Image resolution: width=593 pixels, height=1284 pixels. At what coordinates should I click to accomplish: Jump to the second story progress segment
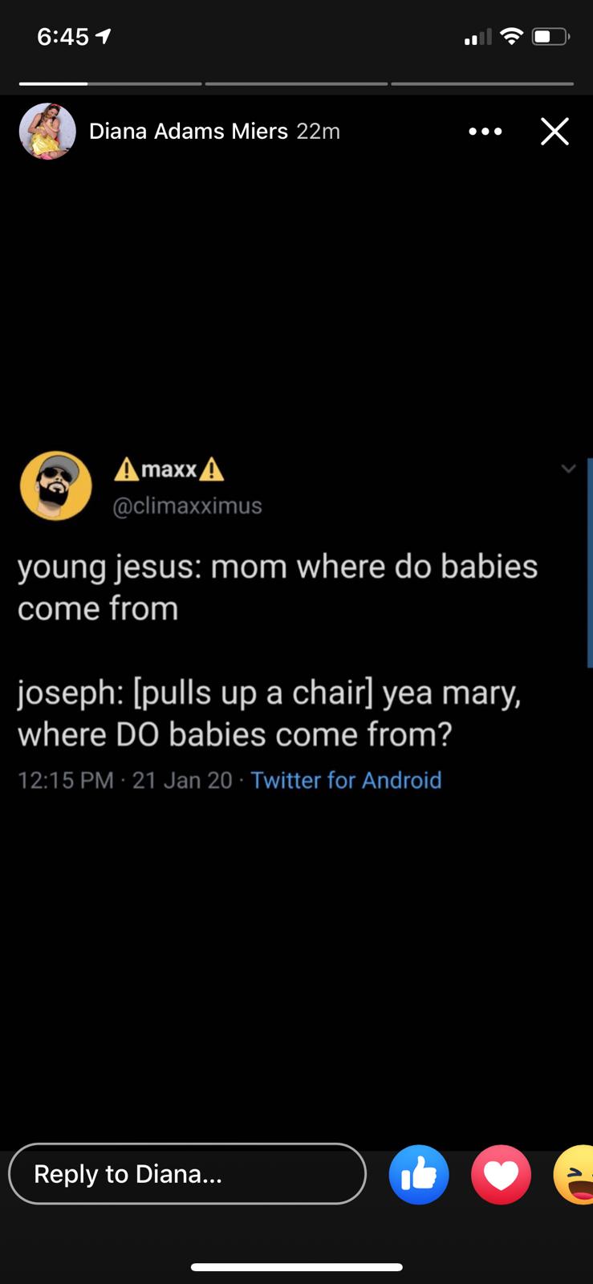coord(296,83)
